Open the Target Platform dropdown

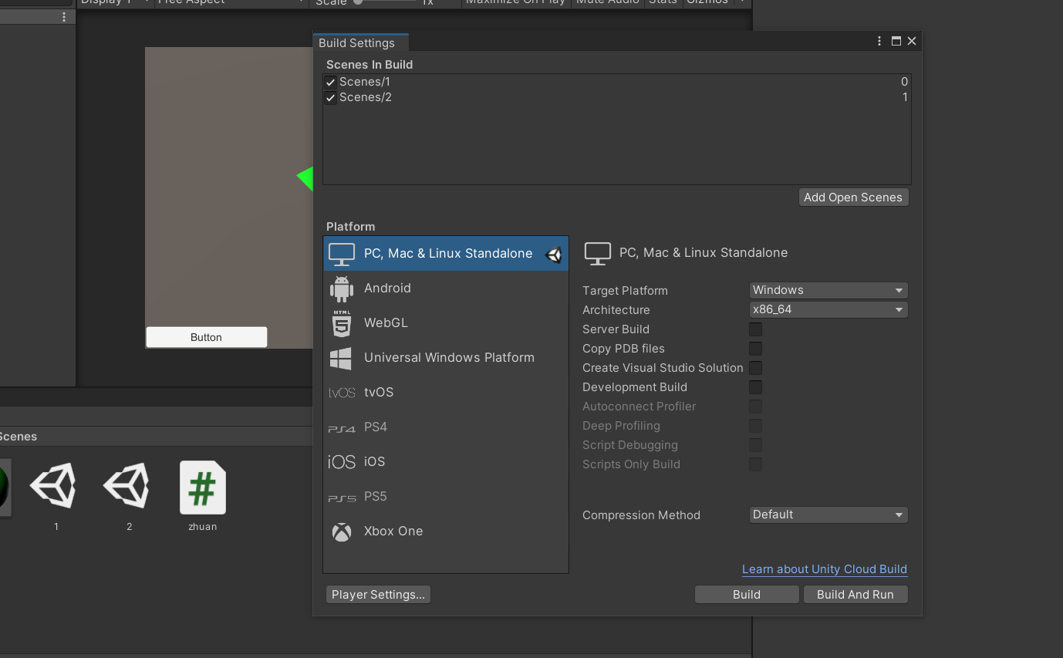(x=828, y=290)
